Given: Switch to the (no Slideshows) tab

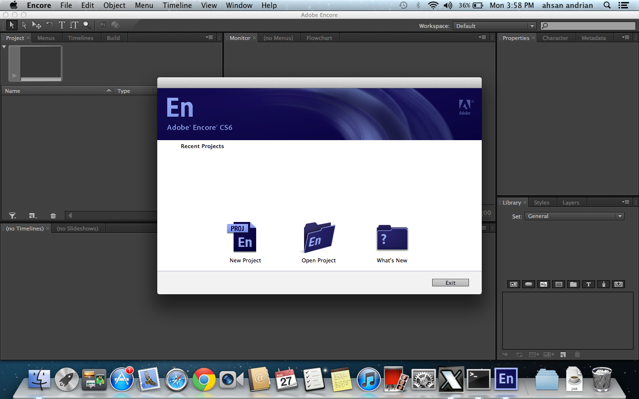Looking at the screenshot, I should tap(77, 228).
